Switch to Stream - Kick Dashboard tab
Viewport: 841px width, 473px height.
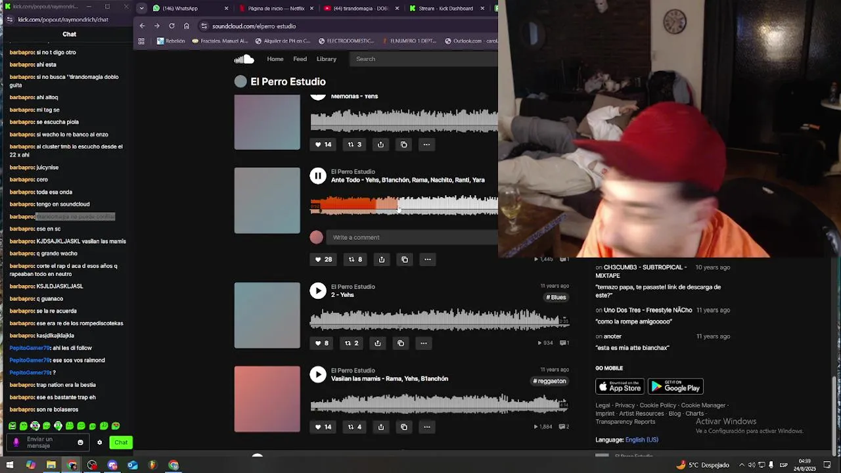pos(446,9)
